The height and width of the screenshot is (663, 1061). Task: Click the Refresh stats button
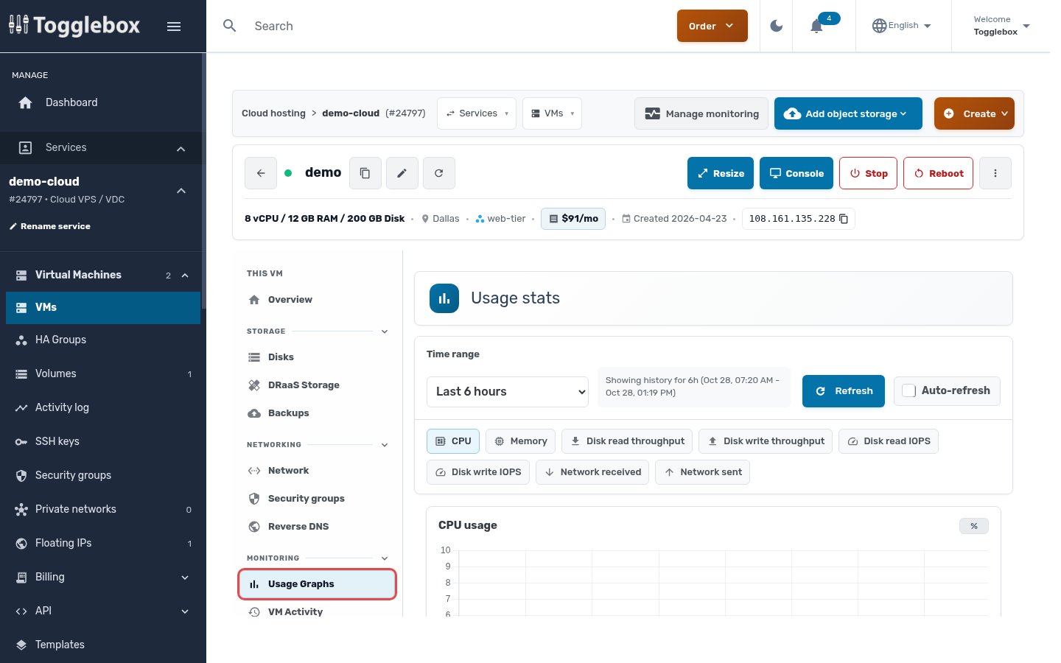(844, 391)
